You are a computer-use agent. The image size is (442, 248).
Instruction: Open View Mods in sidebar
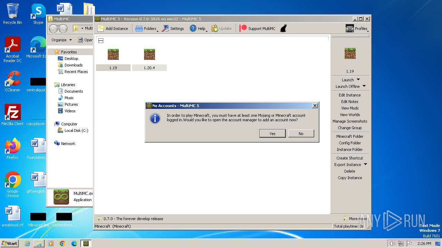(x=349, y=108)
